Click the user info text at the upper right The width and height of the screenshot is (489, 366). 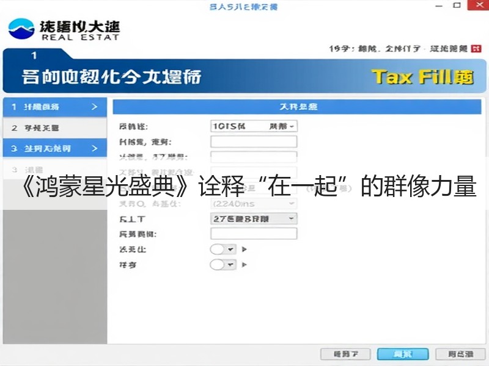[x=399, y=49]
